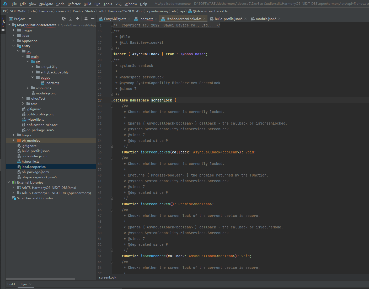The height and width of the screenshot is (289, 369).
Task: Click './@ohos.base' import path on line 19
Action: pyautogui.click(x=191, y=54)
